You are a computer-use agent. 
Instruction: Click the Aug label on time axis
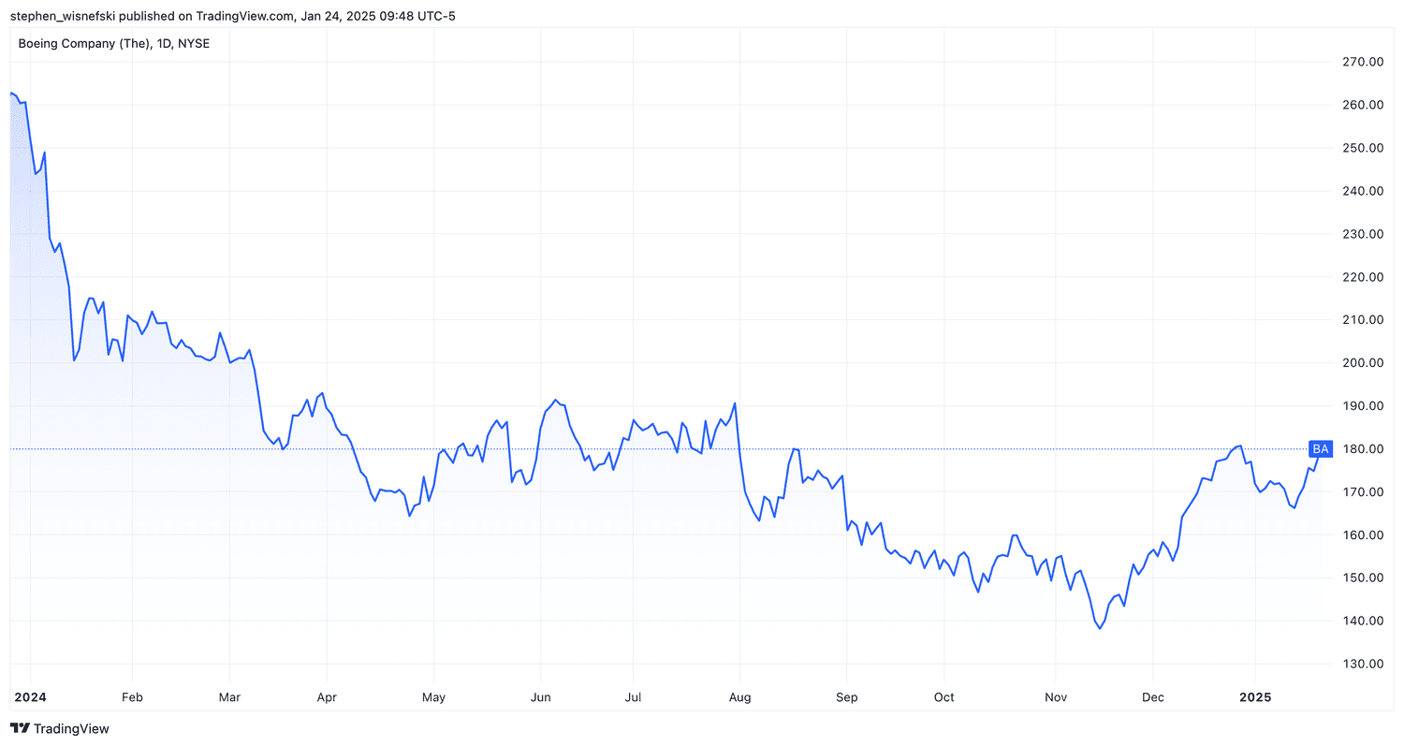[x=739, y=697]
